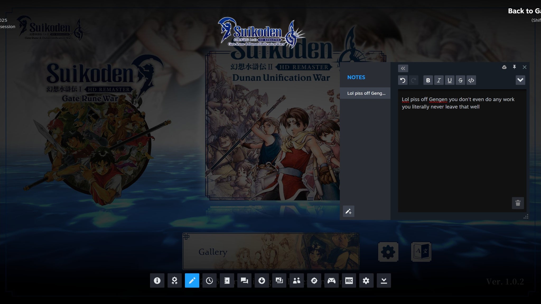Collapse the notes sidebar with the double-chevron
Image resolution: width=541 pixels, height=304 pixels.
(x=403, y=68)
